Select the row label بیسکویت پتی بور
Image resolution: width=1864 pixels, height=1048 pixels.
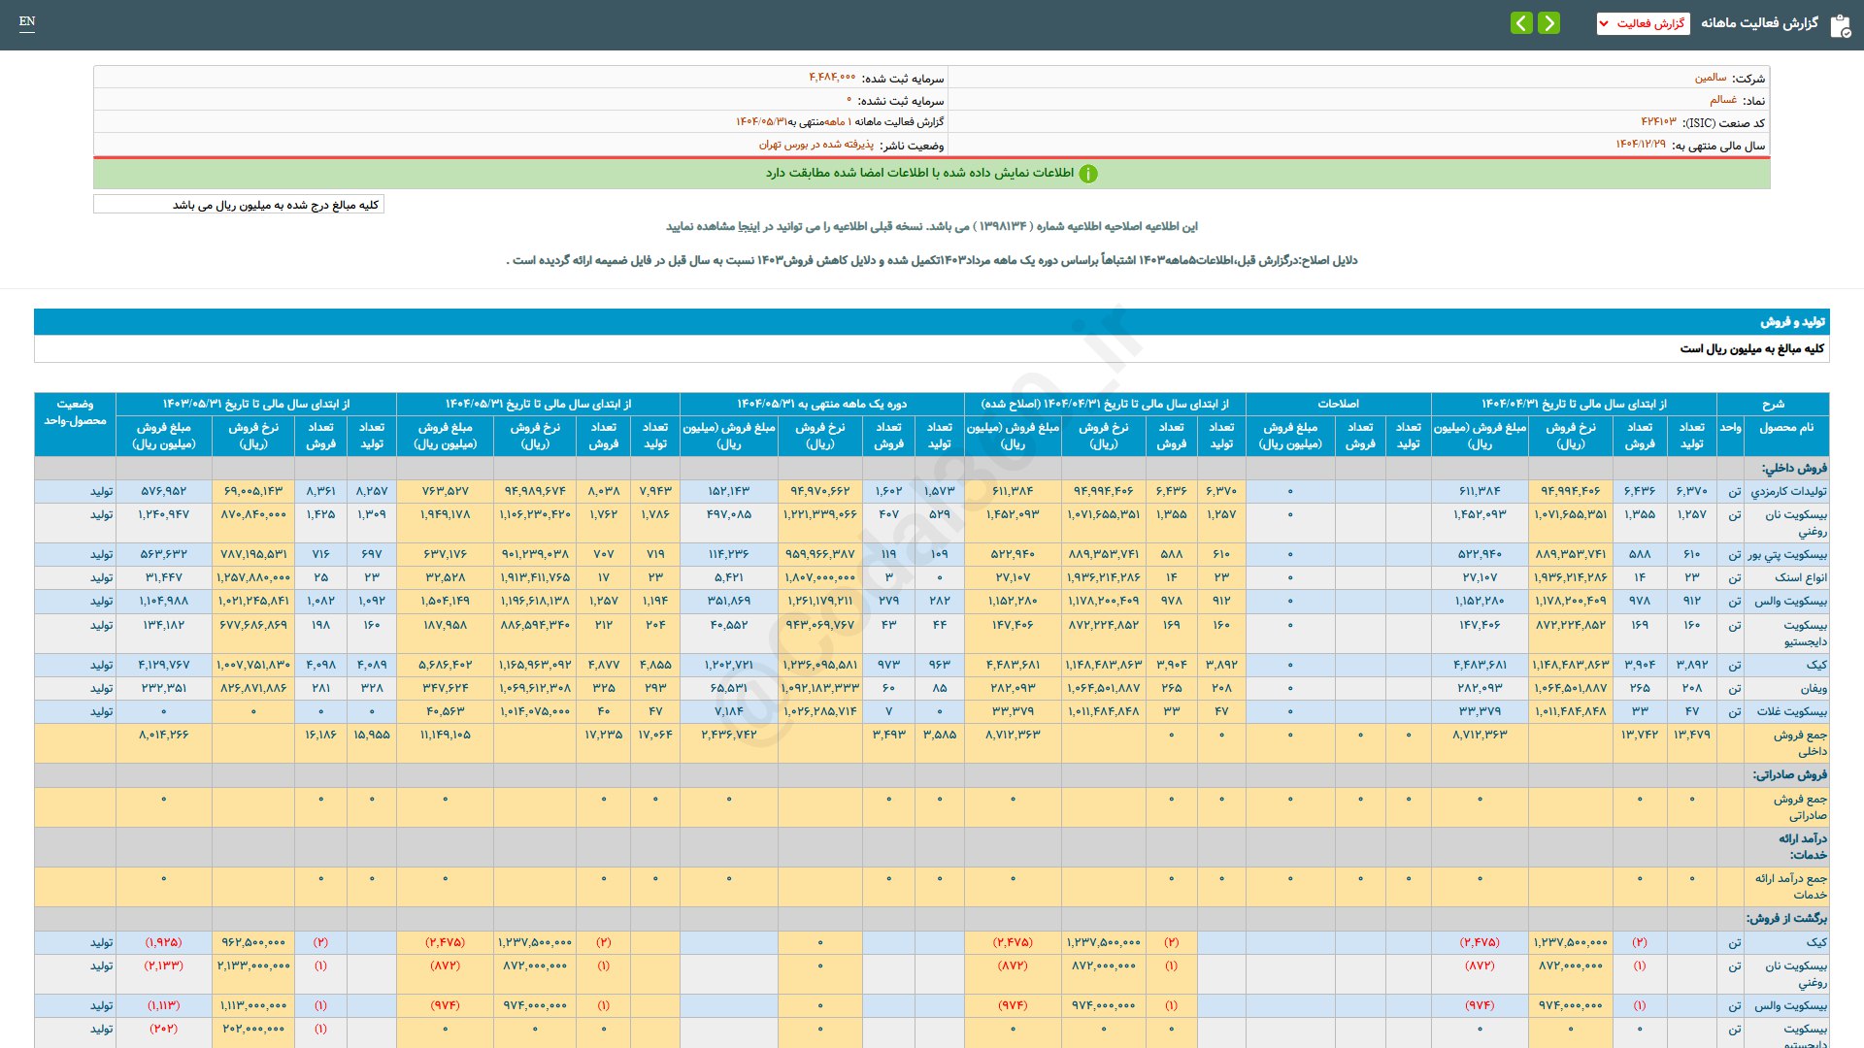(x=1787, y=555)
